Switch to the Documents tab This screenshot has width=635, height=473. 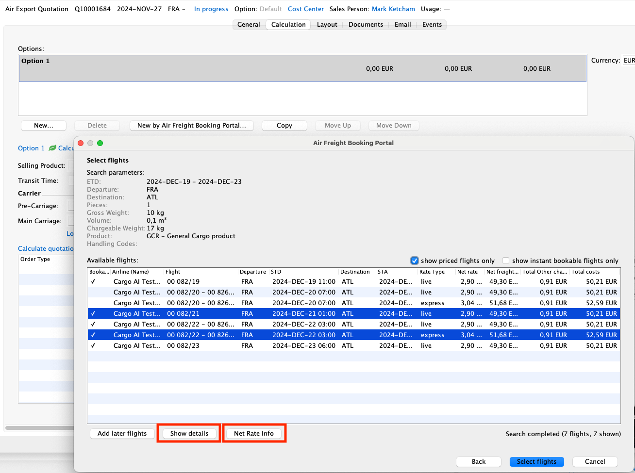pos(366,24)
